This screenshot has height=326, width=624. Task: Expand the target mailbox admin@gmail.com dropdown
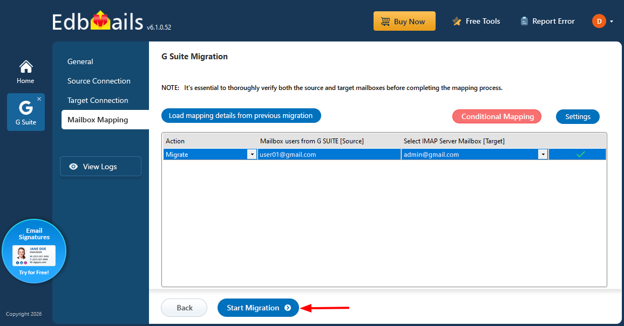542,155
